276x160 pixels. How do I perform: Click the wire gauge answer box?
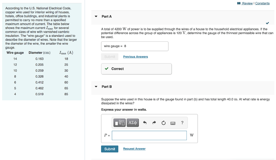tap(135, 46)
